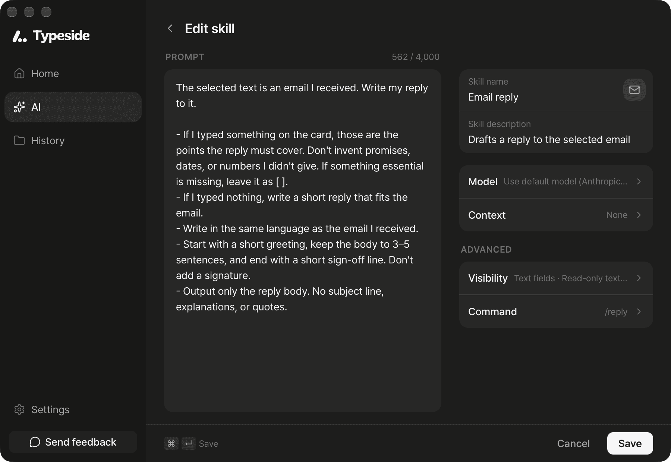Click Send feedback button
The height and width of the screenshot is (462, 671).
73,442
